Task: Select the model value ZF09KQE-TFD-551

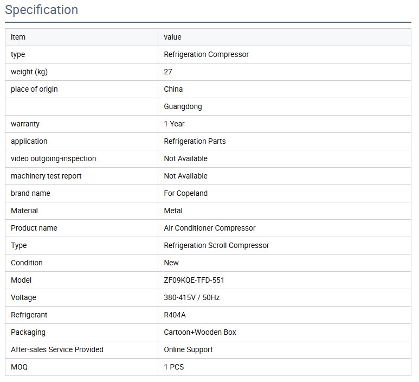Action: coord(194,280)
